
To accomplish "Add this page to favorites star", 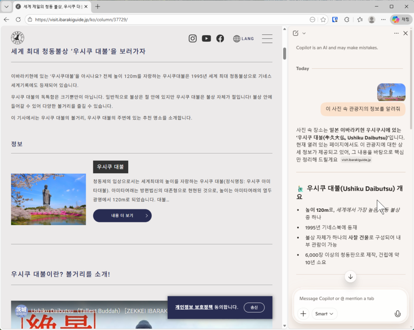I will click(x=323, y=19).
